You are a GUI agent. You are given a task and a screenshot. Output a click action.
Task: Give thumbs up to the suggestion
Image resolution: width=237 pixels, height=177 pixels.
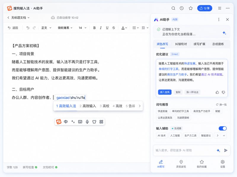coord(217,92)
